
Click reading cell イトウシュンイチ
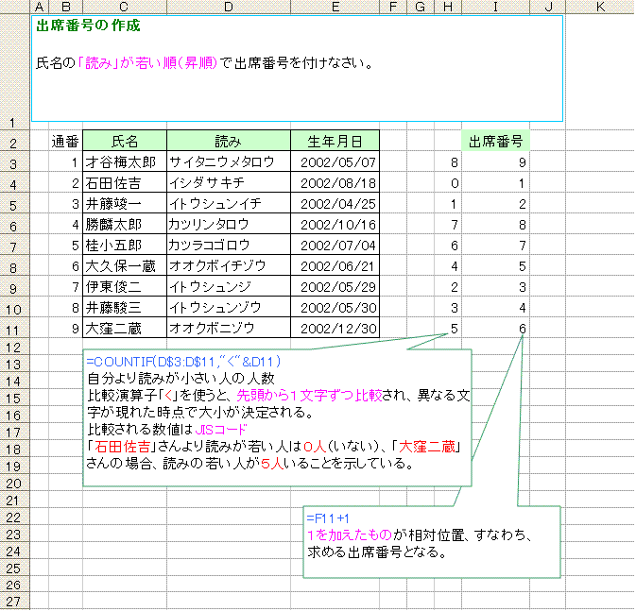pos(229,203)
